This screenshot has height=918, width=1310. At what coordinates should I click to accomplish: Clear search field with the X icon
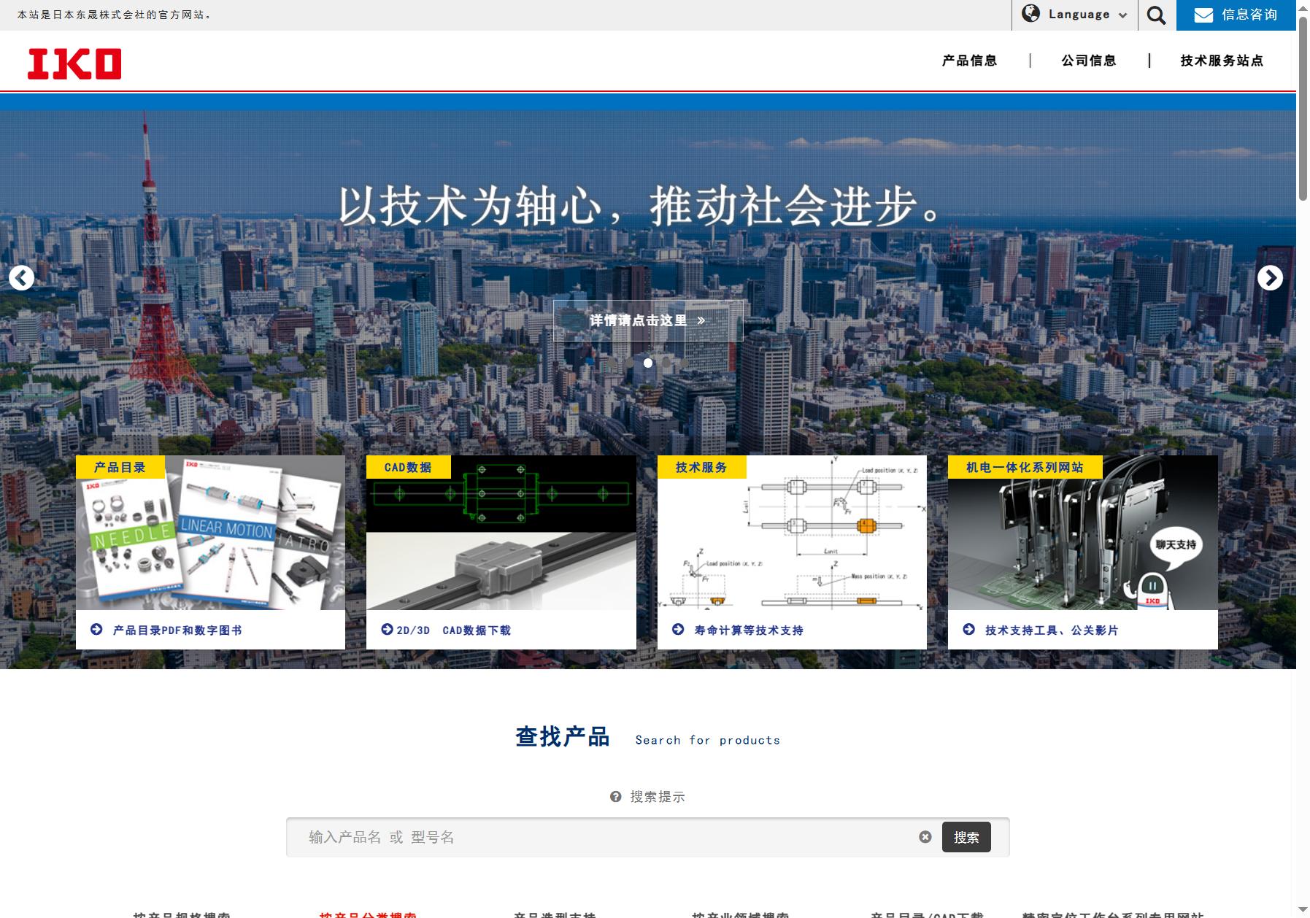point(925,837)
